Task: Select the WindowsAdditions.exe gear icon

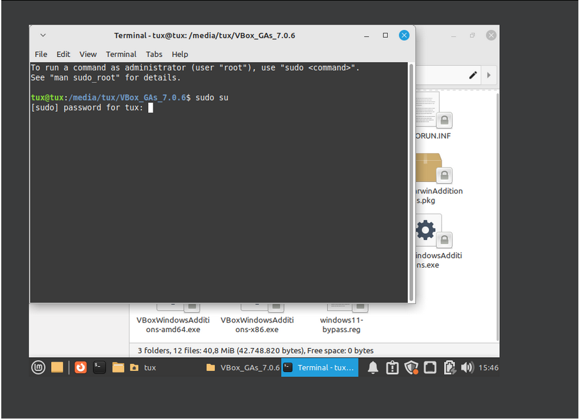Action: (433, 231)
